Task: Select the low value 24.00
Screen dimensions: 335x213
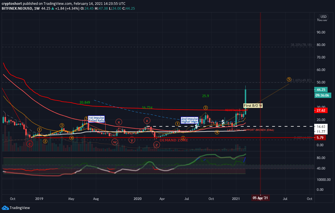Action: coord(116,9)
